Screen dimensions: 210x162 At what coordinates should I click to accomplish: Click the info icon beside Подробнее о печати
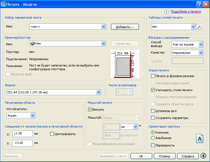167,12
